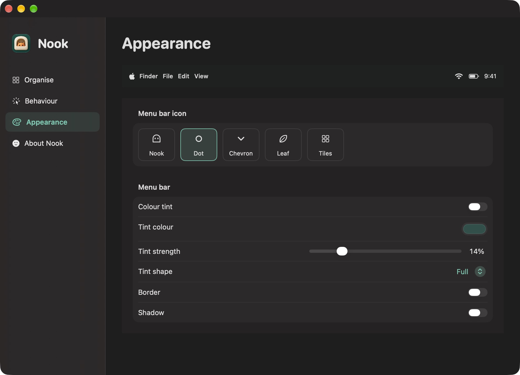Click Finder in the preview menu bar
The image size is (520, 375).
(x=148, y=76)
